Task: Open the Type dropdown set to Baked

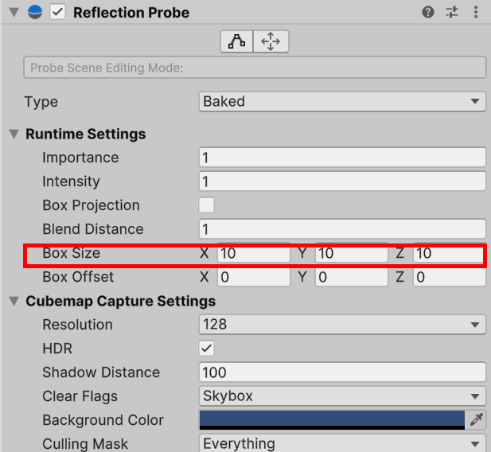Action: (342, 102)
